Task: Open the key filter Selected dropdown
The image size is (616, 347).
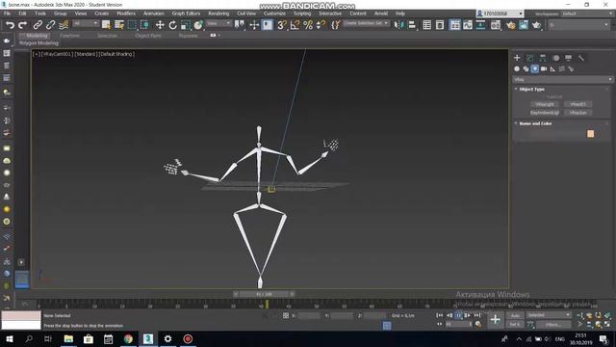Action: pyautogui.click(x=548, y=315)
